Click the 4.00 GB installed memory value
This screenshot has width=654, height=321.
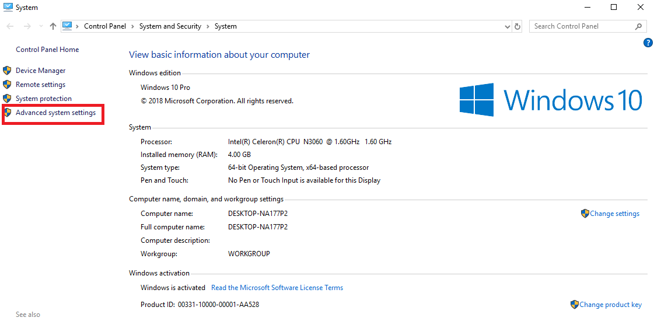coord(239,155)
